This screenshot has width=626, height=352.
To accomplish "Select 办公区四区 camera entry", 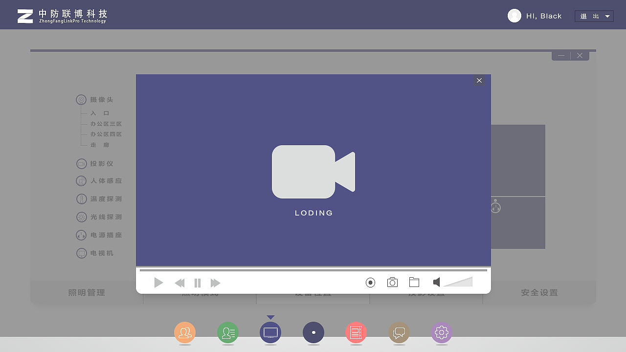I will click(106, 134).
